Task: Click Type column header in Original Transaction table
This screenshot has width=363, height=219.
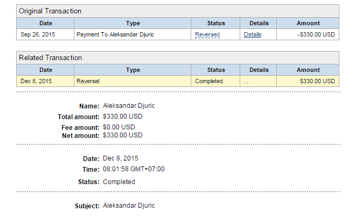Action: [x=132, y=23]
